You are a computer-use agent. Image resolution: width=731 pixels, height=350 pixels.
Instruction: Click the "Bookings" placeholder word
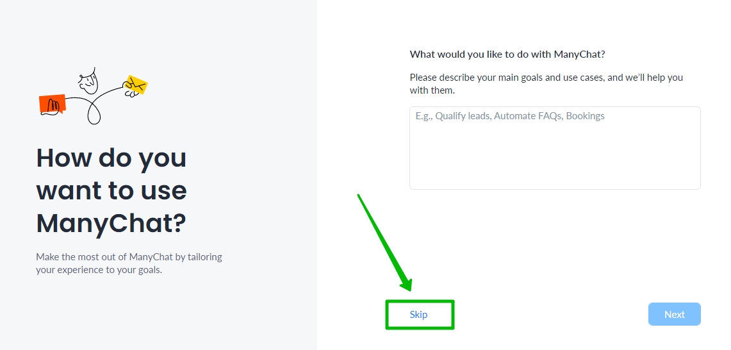[x=585, y=116]
